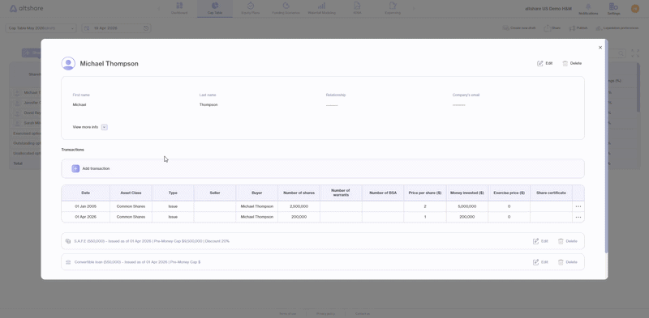
Task: Open three-dot menu for 01 Jan 2005 row
Action: [x=578, y=206]
